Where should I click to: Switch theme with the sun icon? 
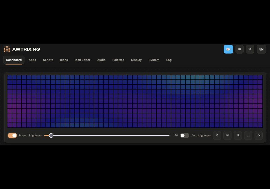[x=250, y=49]
